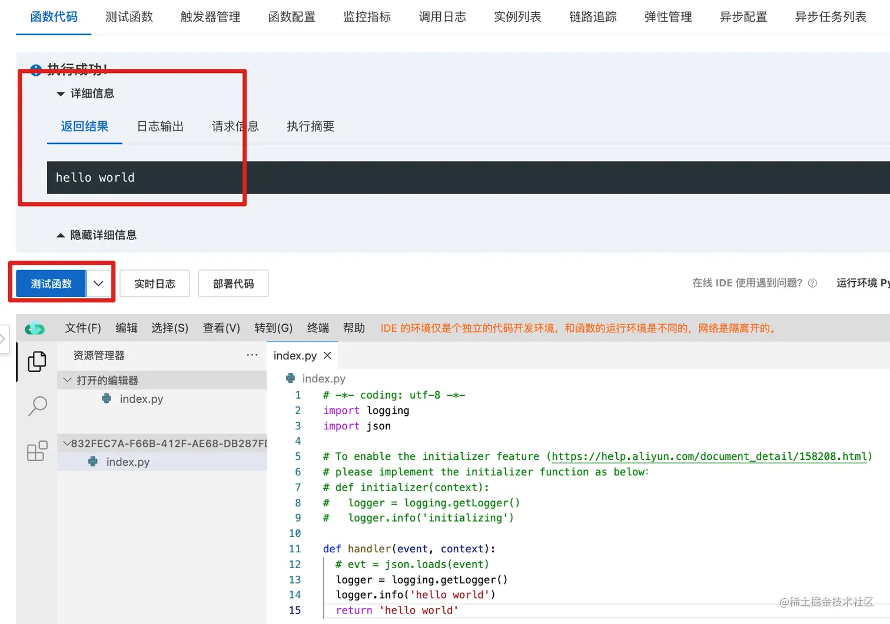Click the 部署代码 button
The image size is (890, 624).
tap(233, 283)
